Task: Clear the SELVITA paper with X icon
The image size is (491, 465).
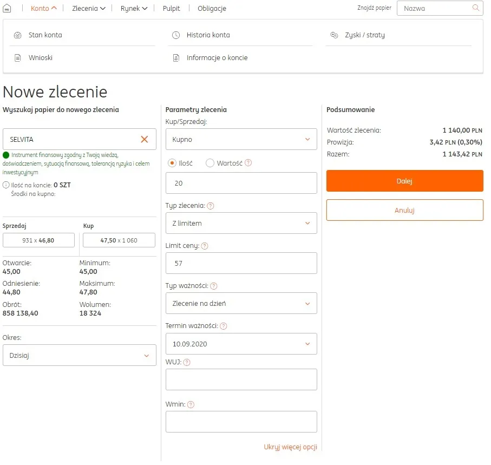Action: click(x=145, y=139)
